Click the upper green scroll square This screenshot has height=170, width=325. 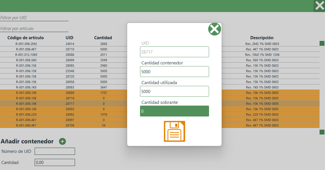(322, 44)
